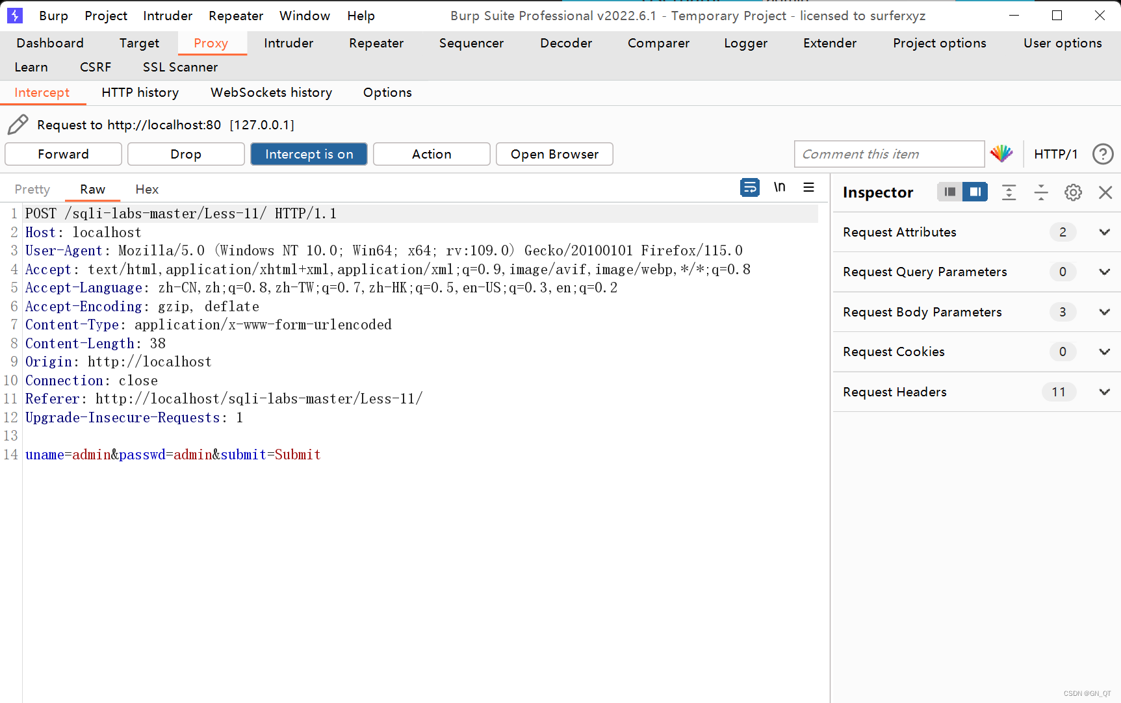This screenshot has width=1121, height=703.
Task: Open the User options tab
Action: pyautogui.click(x=1063, y=43)
